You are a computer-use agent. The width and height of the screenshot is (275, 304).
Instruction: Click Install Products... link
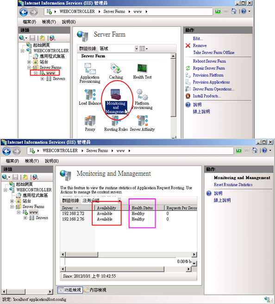click(207, 96)
